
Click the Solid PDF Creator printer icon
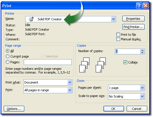click(x=31, y=19)
